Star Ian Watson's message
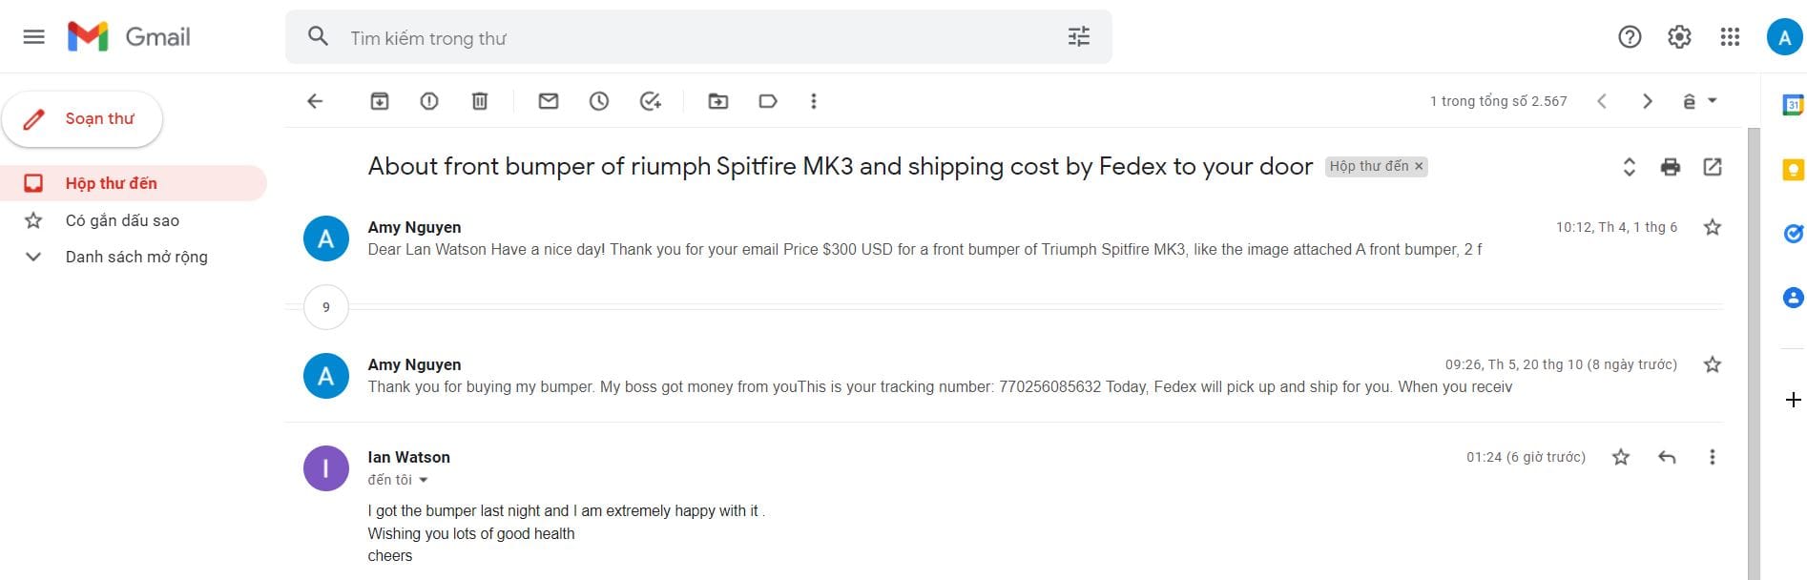 (1621, 457)
